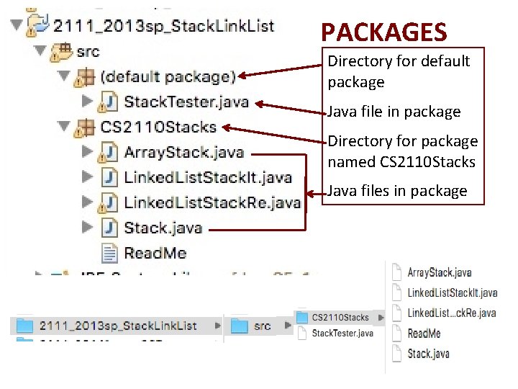This screenshot has width=518, height=389.
Task: Select LinkedListStackRe.java in the package tree
Action: 212,202
